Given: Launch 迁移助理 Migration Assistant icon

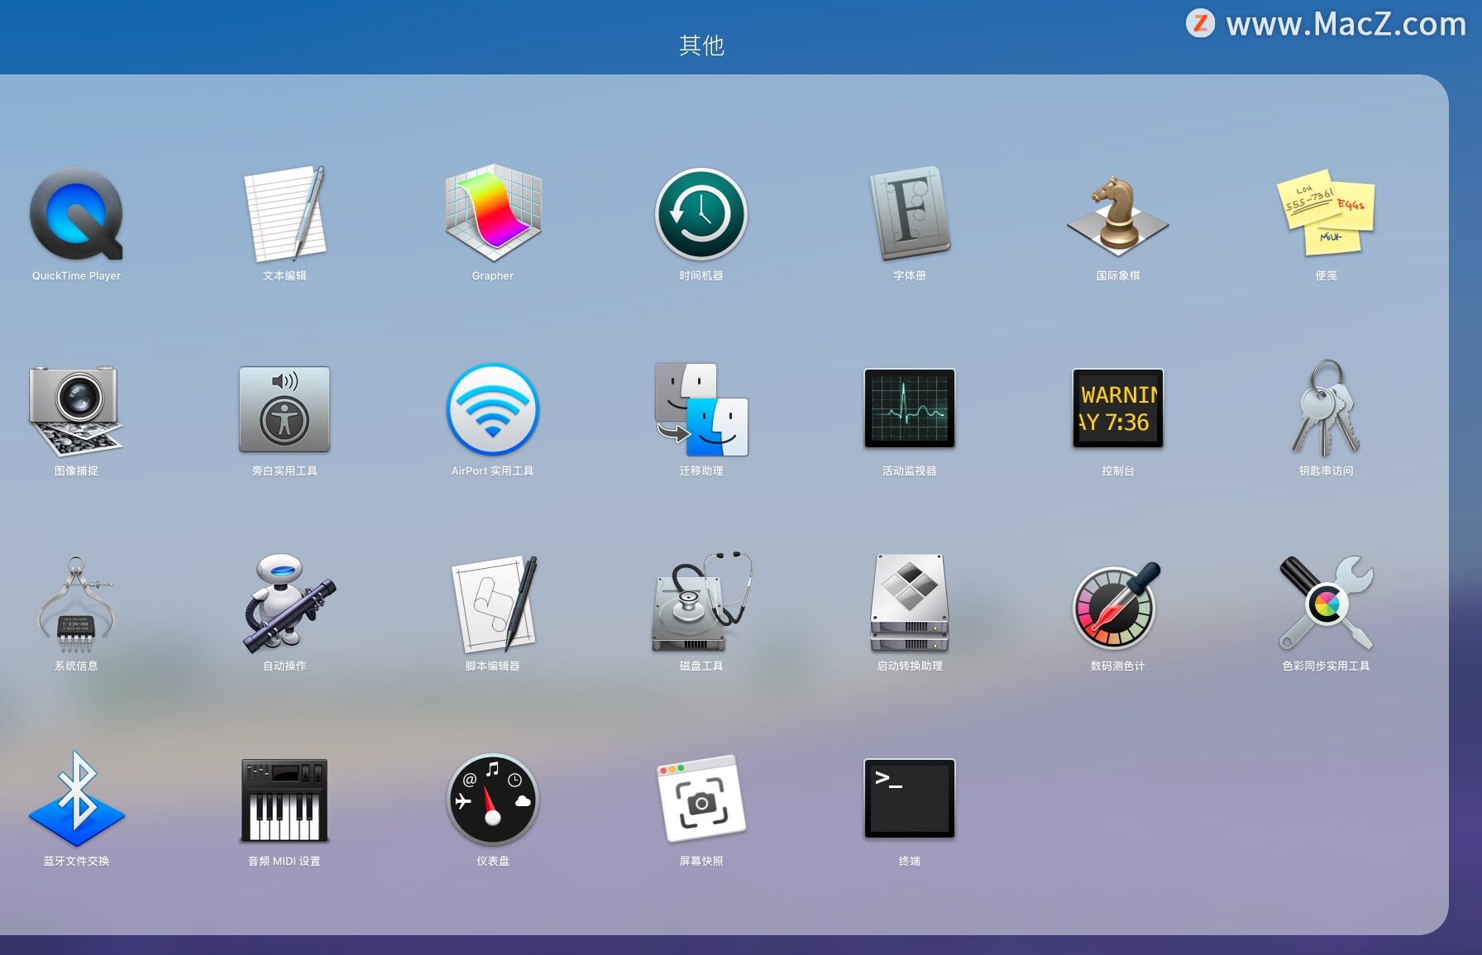Looking at the screenshot, I should [x=701, y=409].
